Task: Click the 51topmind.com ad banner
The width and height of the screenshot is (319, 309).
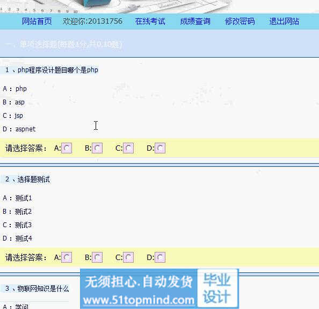Action: tap(139, 289)
